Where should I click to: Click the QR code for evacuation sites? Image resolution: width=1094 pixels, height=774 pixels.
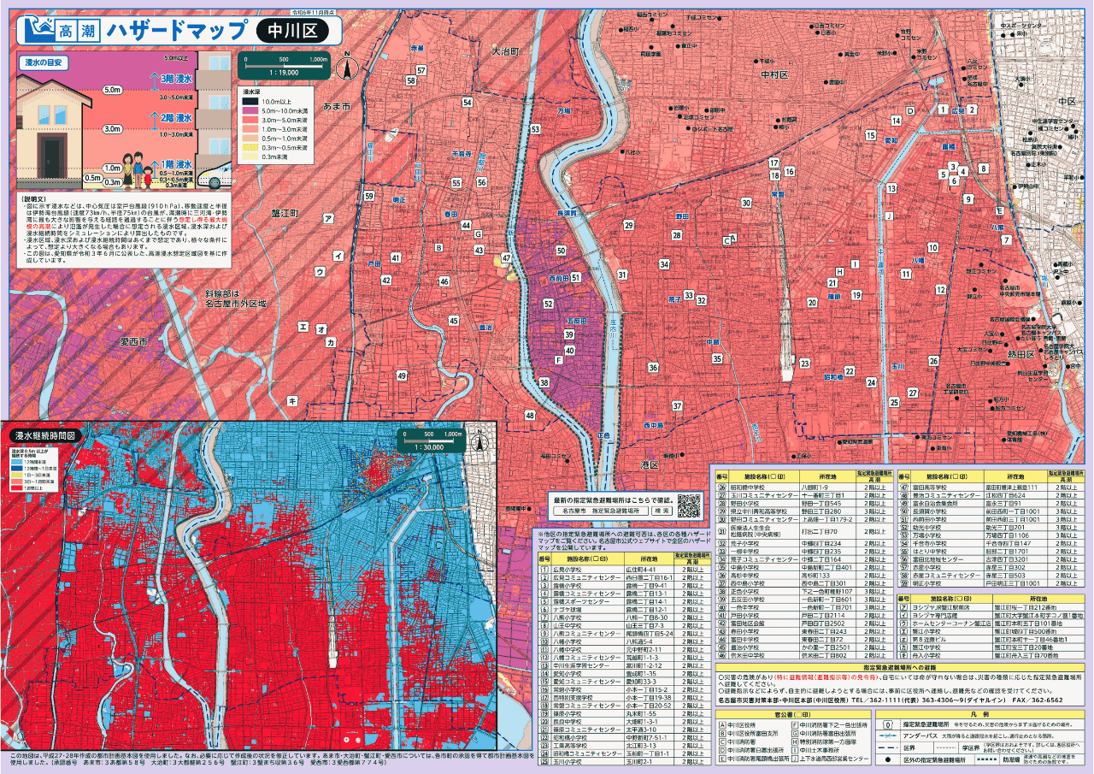coord(689,505)
